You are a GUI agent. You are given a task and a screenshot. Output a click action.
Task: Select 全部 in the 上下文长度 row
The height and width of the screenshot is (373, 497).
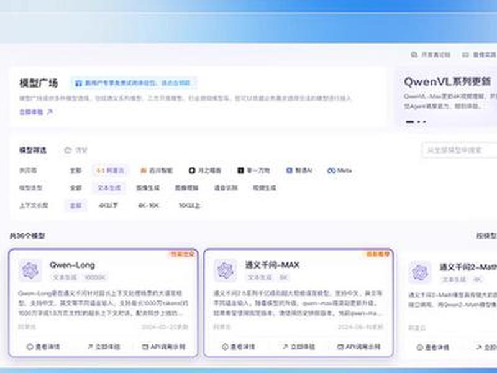75,206
